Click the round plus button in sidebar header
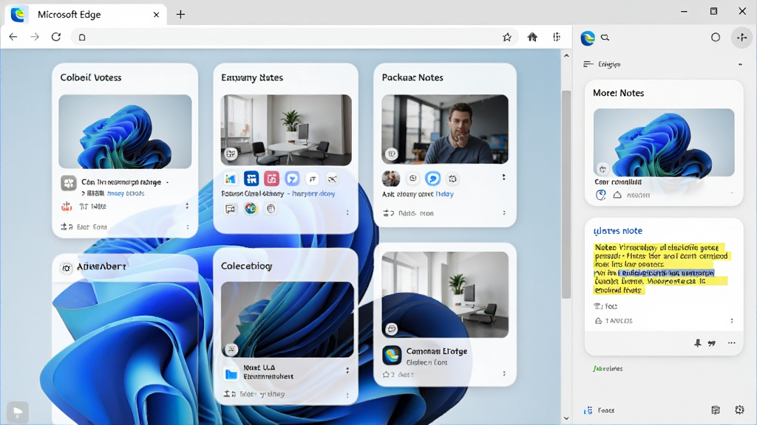 pos(742,37)
